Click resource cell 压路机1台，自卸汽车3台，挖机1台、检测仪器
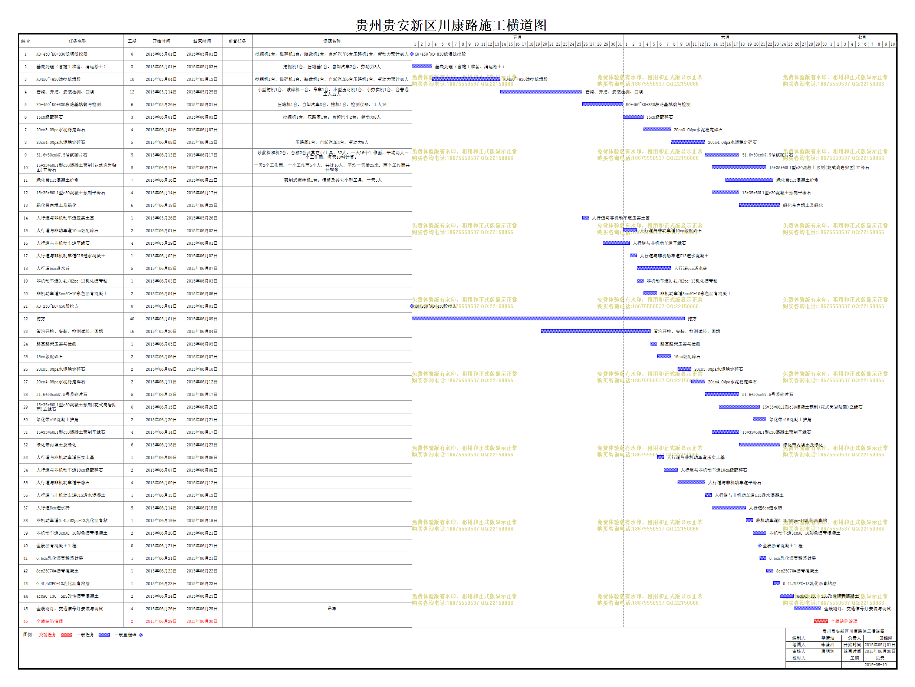The width and height of the screenshot is (915, 687). (x=332, y=105)
